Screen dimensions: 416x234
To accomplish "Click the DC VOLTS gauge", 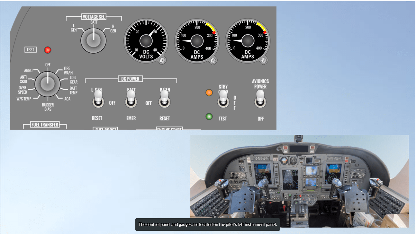I will click(x=146, y=41).
